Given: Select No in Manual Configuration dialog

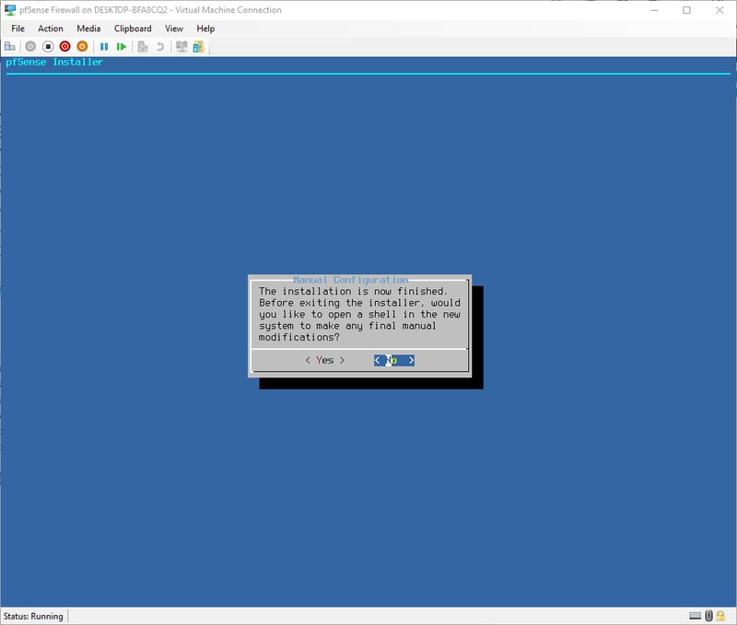Looking at the screenshot, I should [394, 361].
